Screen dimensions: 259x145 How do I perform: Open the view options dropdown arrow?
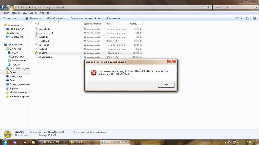[241, 18]
